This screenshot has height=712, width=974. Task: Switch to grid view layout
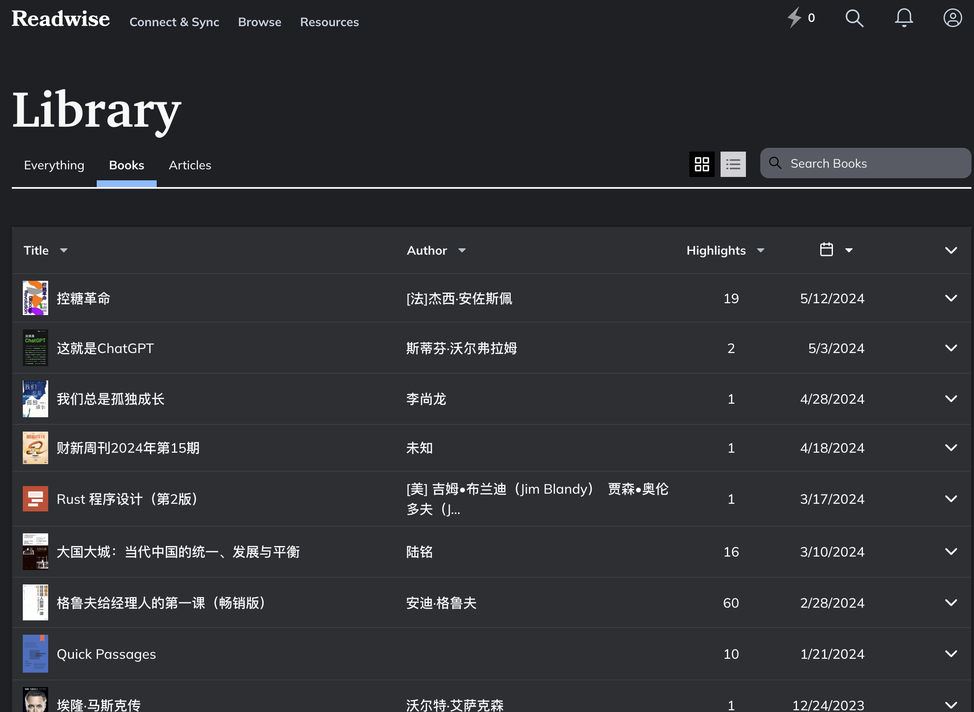[x=702, y=164]
